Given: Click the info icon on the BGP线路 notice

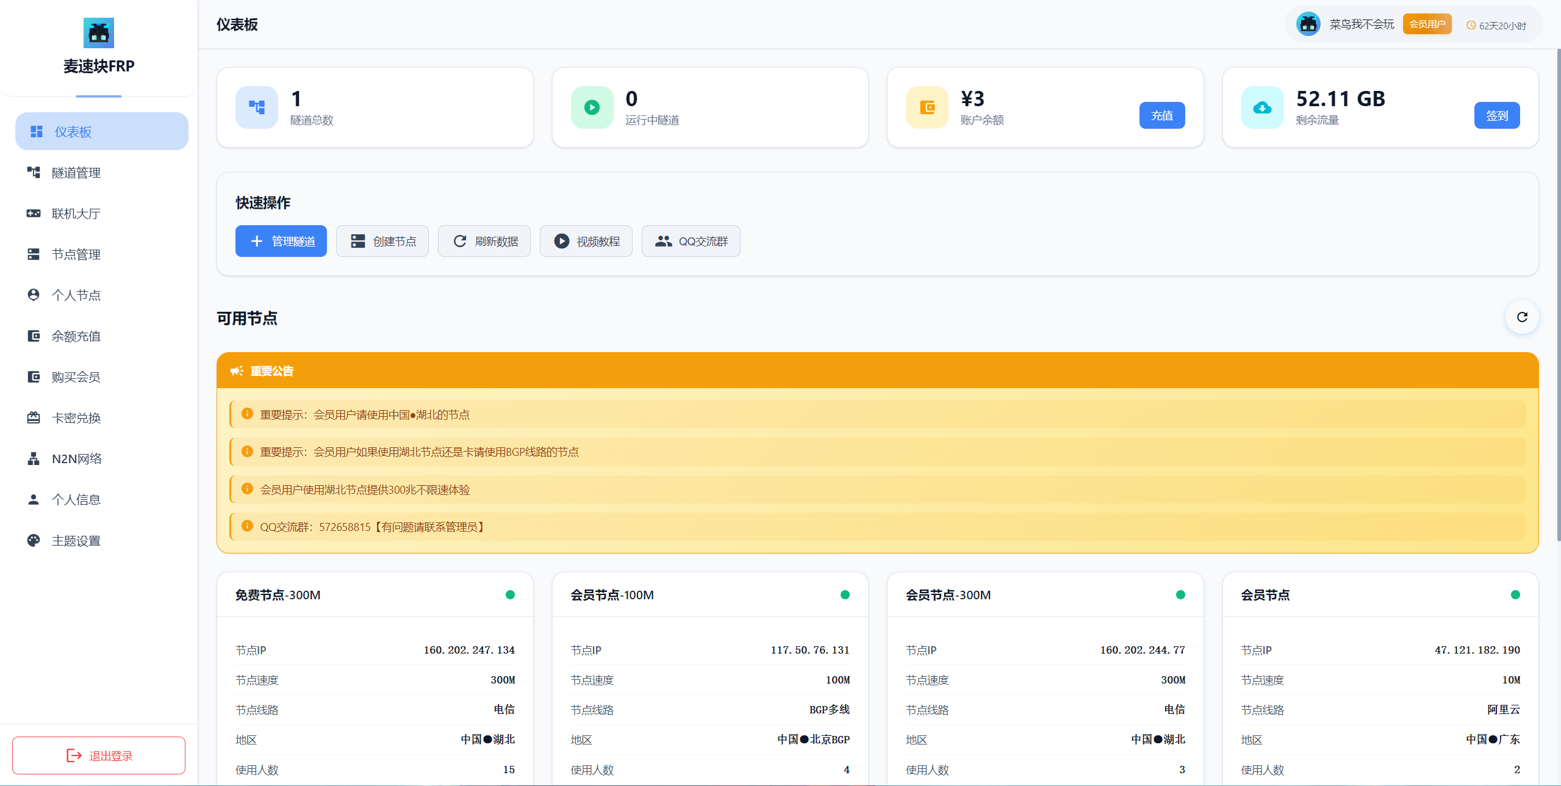Looking at the screenshot, I should (x=247, y=452).
